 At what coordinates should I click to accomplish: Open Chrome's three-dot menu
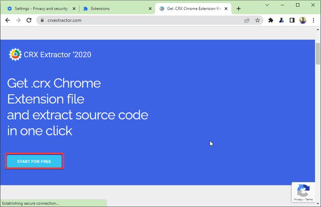pos(313,20)
